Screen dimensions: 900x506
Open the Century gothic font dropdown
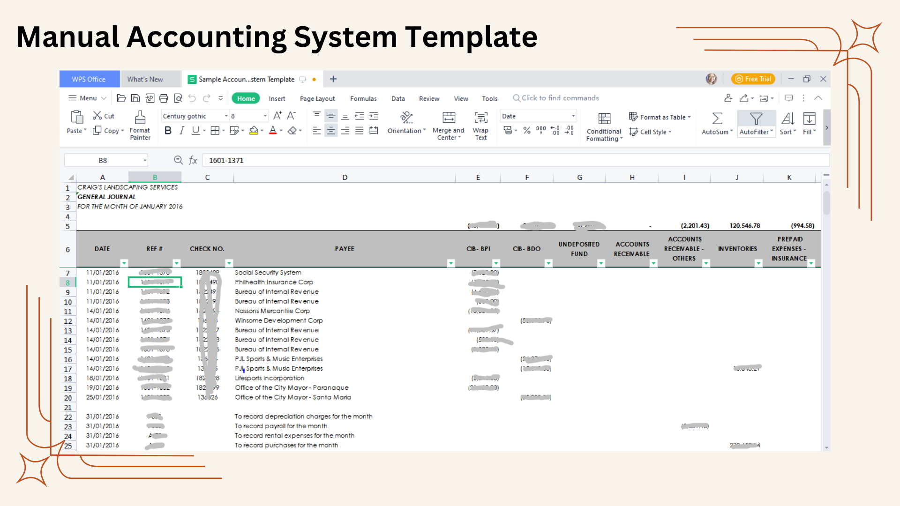tap(226, 116)
